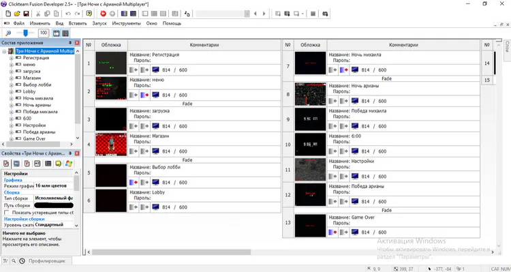
Task: Open the Runtime options properties tab icon
Action: click(x=27, y=164)
